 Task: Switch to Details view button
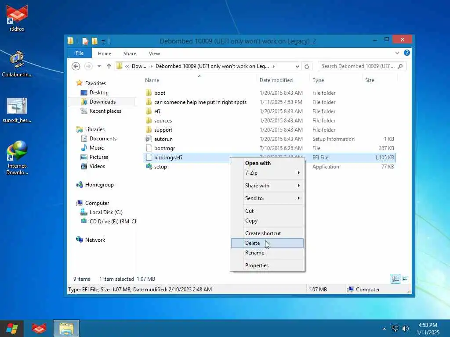pyautogui.click(x=396, y=279)
